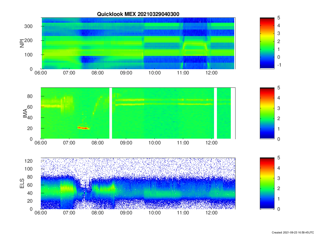Click the first white data gap in IMA panel
314x235 pixels.
pos(111,113)
